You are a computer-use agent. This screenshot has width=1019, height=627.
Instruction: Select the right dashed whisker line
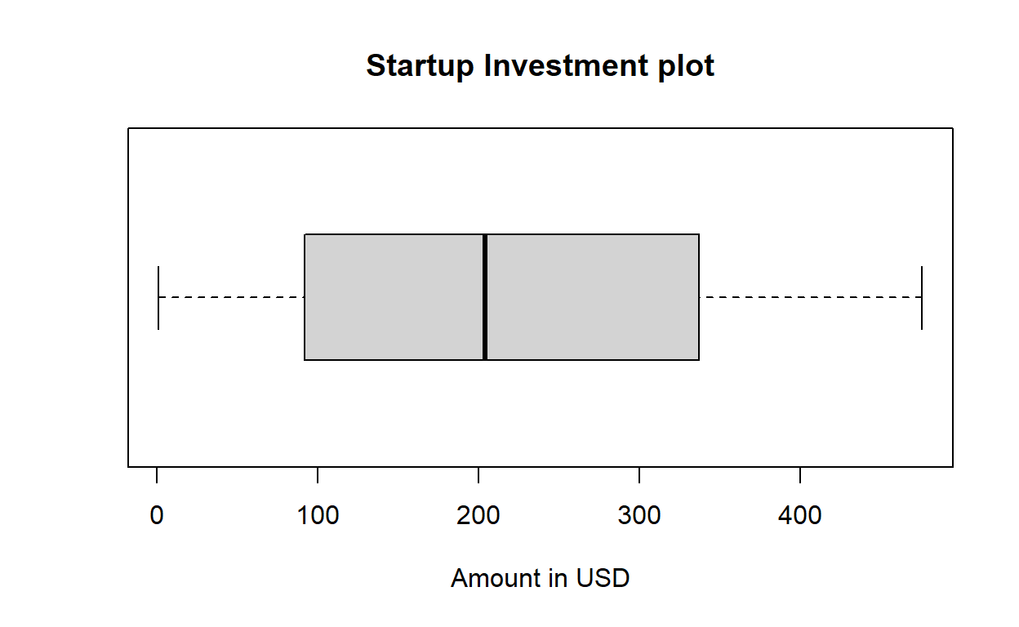click(810, 297)
